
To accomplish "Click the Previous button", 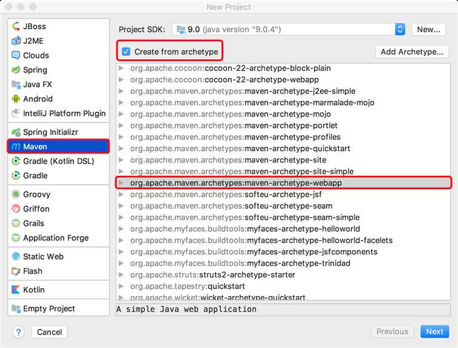I will point(392,332).
